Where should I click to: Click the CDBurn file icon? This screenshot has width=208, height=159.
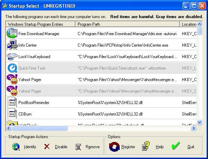point(12,114)
